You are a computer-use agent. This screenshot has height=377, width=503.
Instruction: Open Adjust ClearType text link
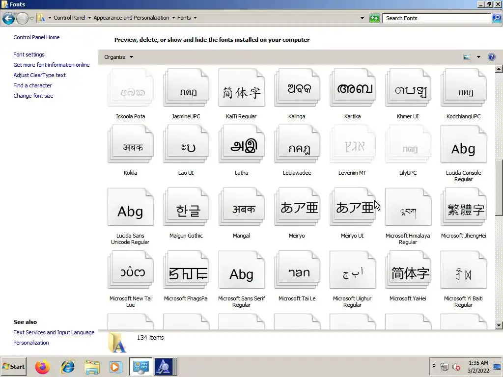[39, 75]
